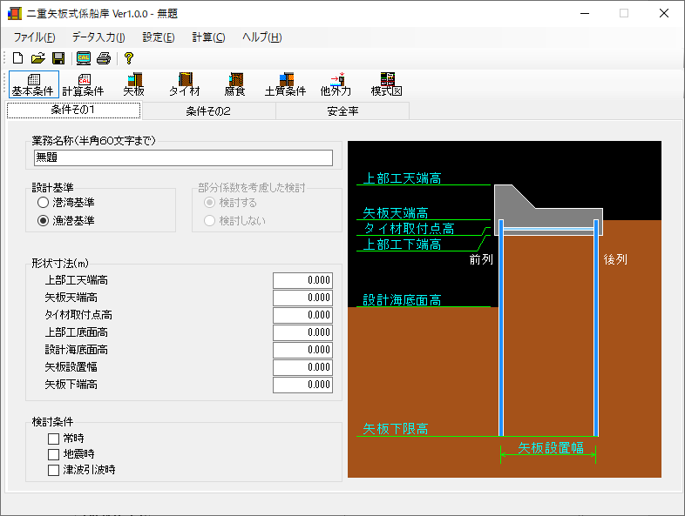
Task: Click the Print icon in toolbar
Action: point(104,58)
